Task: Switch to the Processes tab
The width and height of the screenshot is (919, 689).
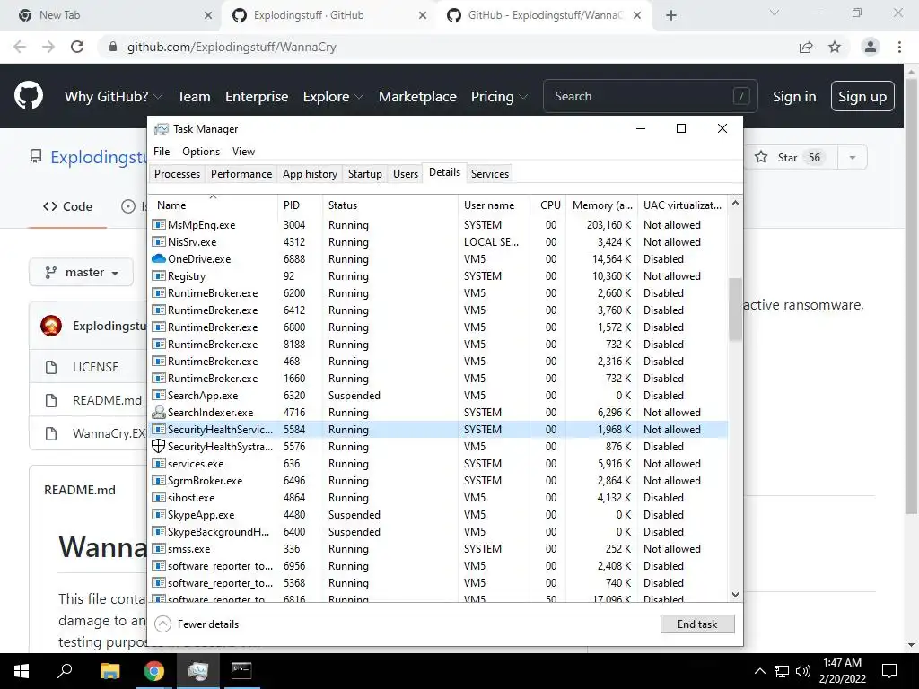Action: 177,174
